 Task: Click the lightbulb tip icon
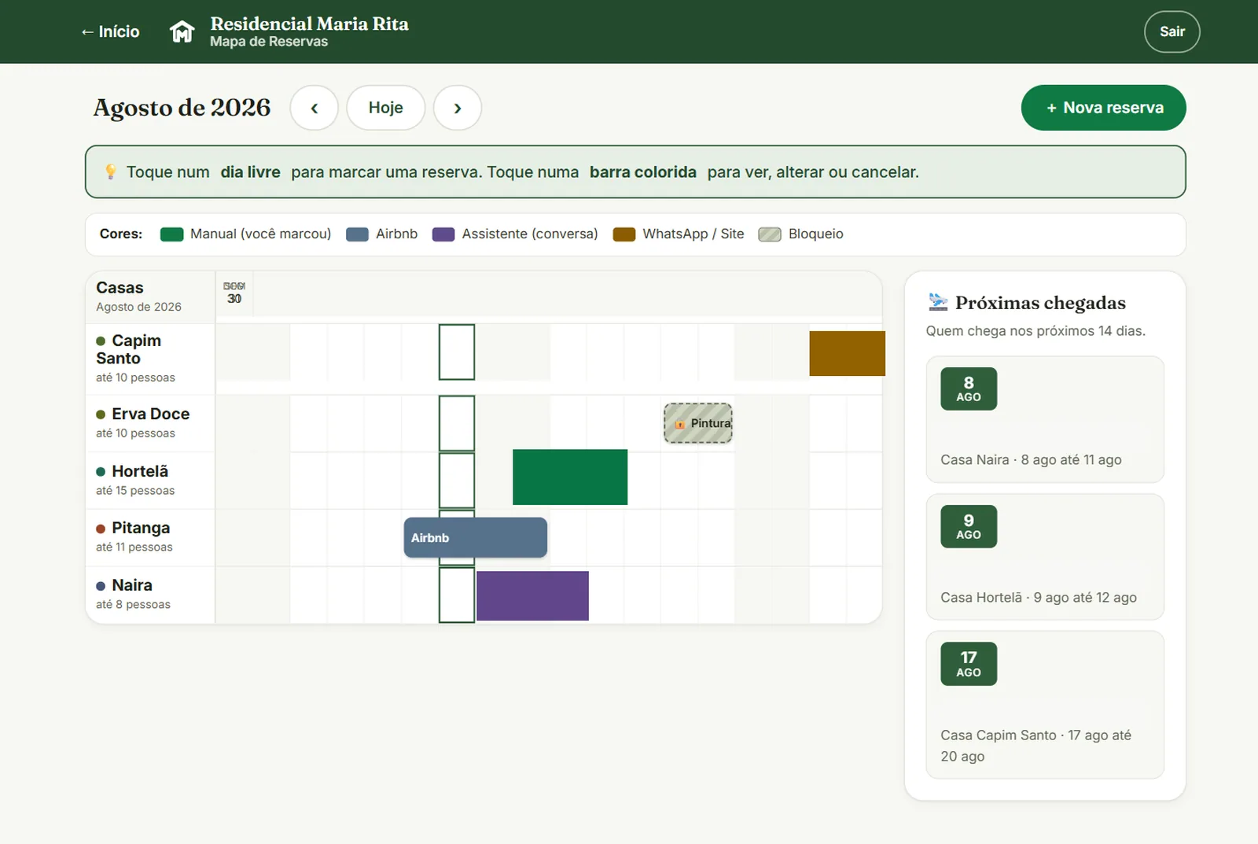pyautogui.click(x=111, y=171)
